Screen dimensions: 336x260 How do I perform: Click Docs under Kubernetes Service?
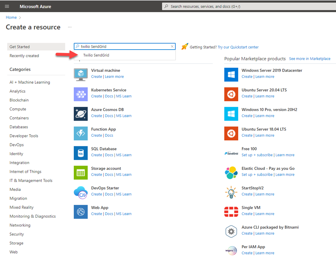point(109,96)
